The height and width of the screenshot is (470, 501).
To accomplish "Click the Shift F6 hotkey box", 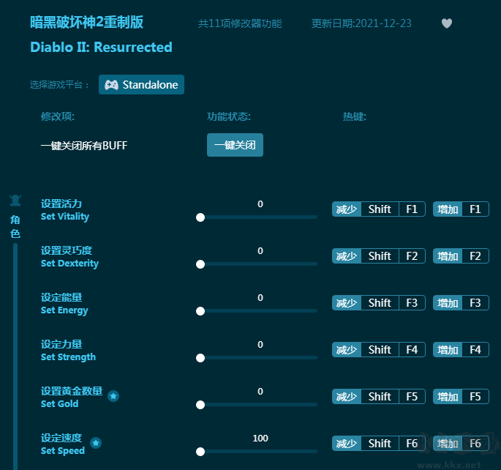I will (x=393, y=444).
